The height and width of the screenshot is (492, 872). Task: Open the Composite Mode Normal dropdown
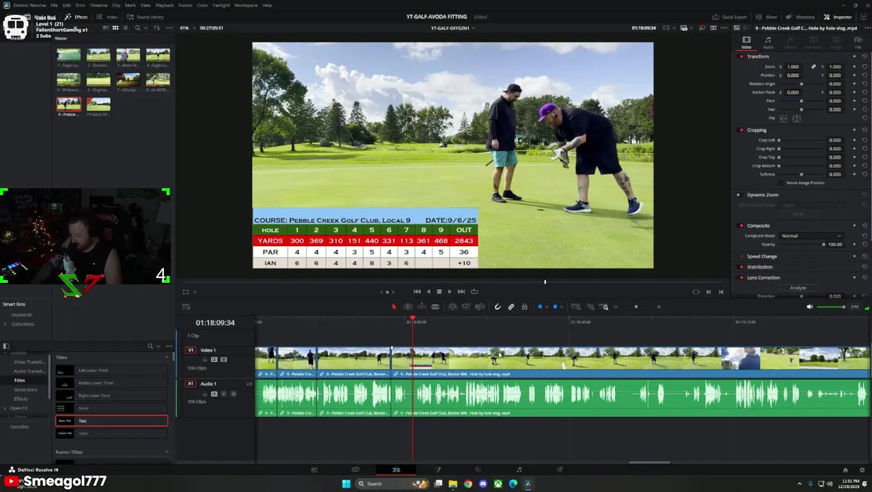[812, 236]
